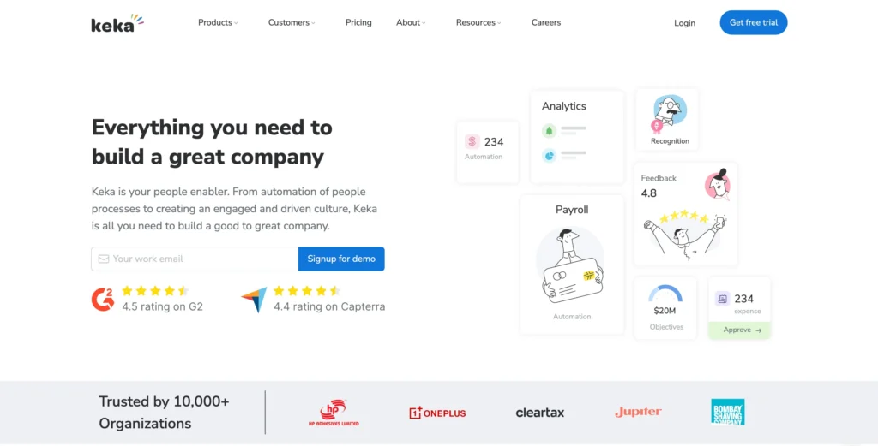Click the Everything you need headline
The width and height of the screenshot is (878, 446).
213,142
